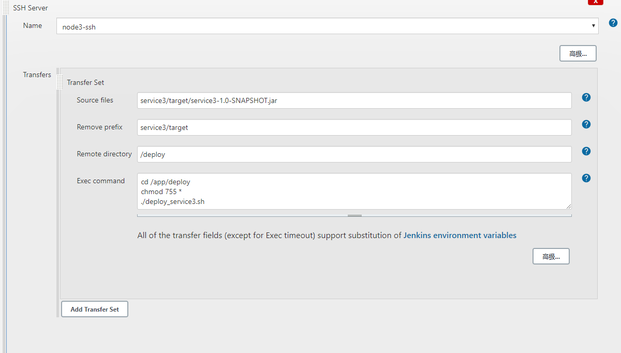The image size is (621, 353).
Task: Click Add Transfer Set
Action: tap(94, 309)
